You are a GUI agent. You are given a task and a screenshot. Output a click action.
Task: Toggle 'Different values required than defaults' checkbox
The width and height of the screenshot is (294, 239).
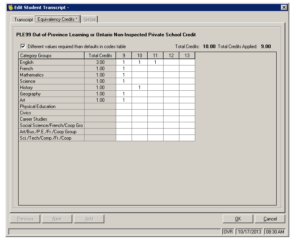(x=23, y=46)
